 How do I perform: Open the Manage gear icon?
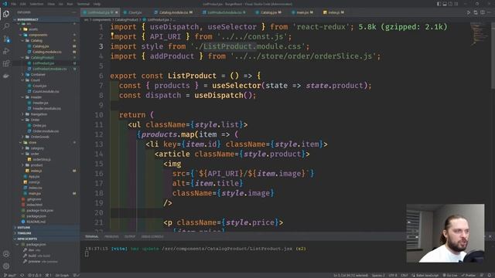(6, 266)
